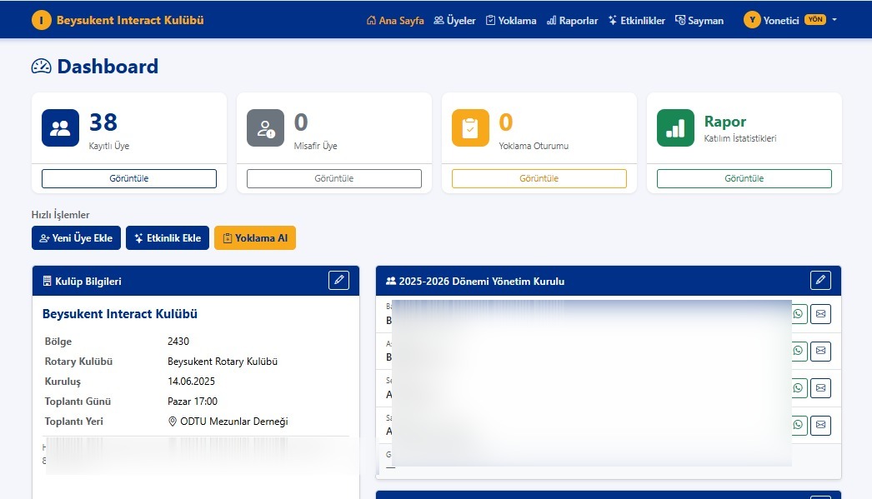
Task: Click the blue Kayıtlı Üye people icon
Action: pos(60,128)
